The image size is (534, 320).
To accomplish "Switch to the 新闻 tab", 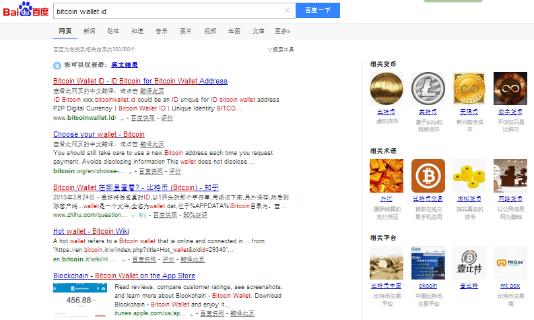I will point(90,31).
